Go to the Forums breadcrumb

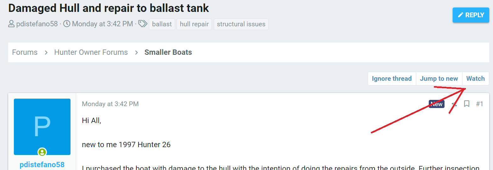point(25,52)
